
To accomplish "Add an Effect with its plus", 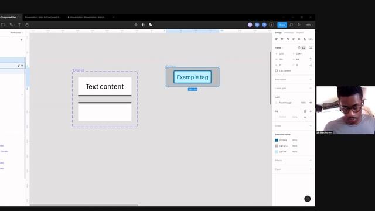I will tap(311, 161).
